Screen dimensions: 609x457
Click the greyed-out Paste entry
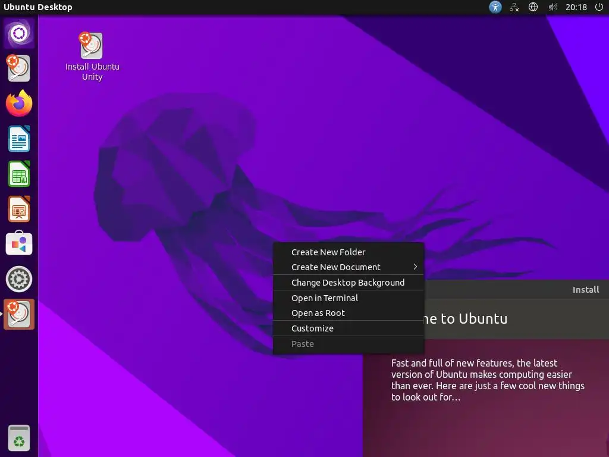pos(349,344)
